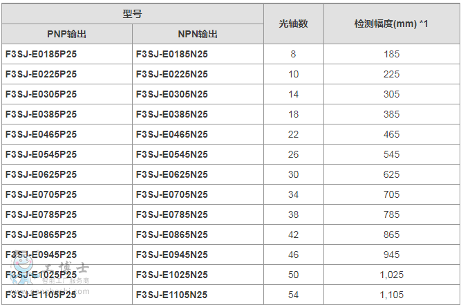461x305 pixels.
Task: Click the 光轴数 column header
Action: [x=293, y=24]
